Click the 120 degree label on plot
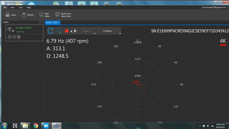Viewport: 229px width, 129px height. click(176, 106)
